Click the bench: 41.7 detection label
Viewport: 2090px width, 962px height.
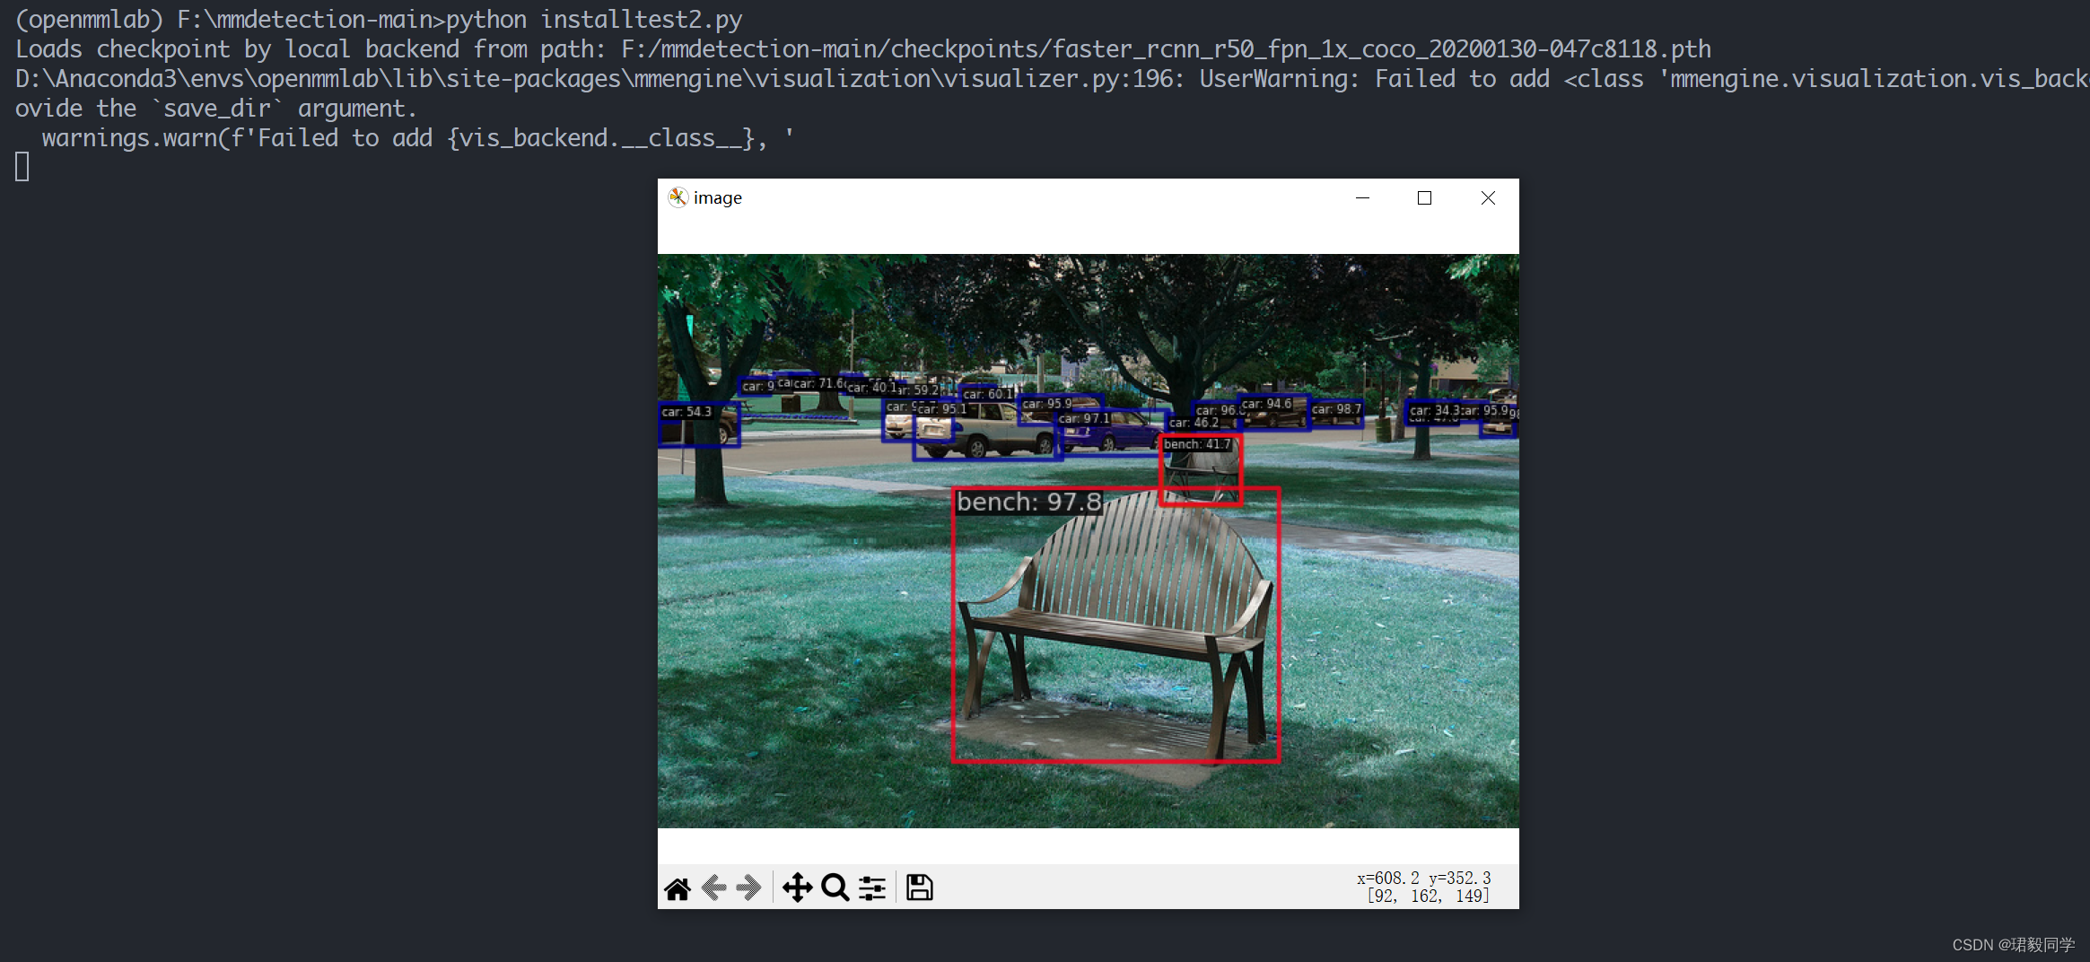coord(1199,444)
